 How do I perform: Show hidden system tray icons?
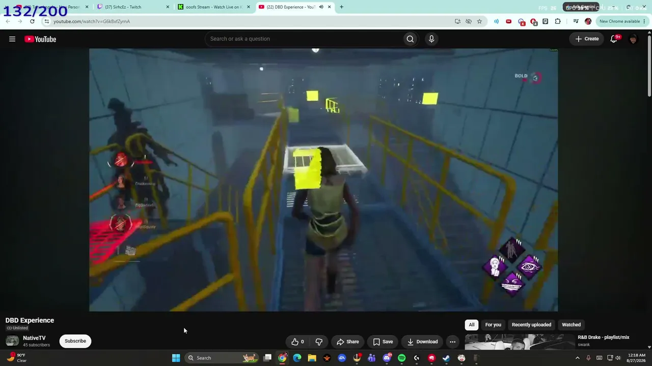(577, 358)
